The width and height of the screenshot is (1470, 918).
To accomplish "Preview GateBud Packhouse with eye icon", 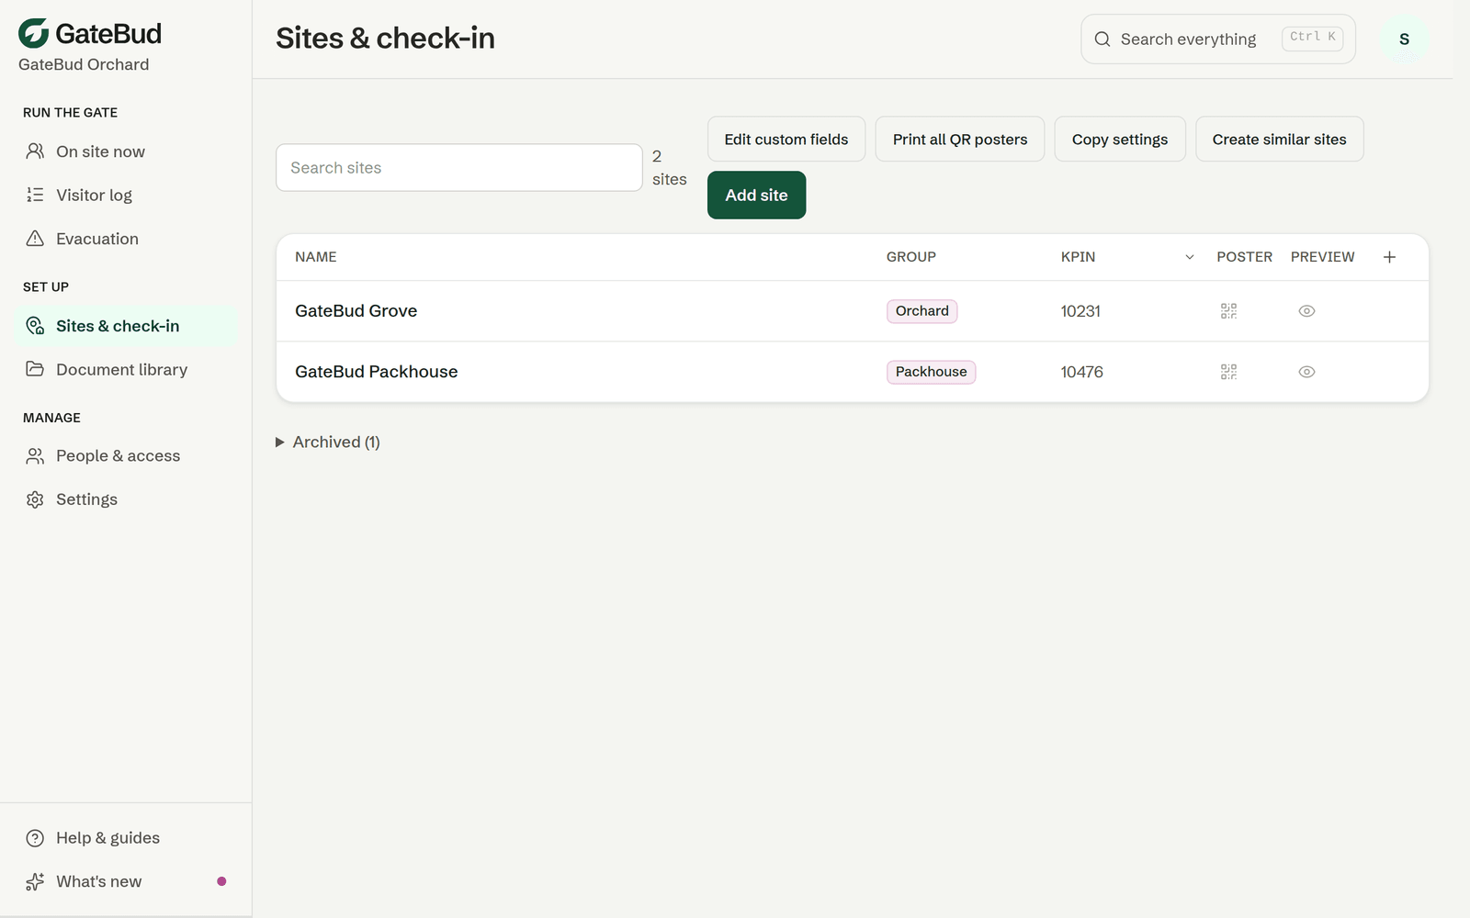I will (1306, 372).
